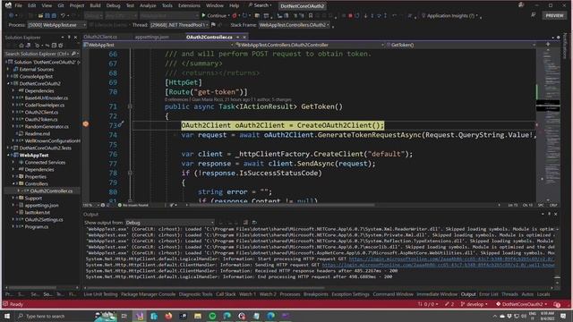Click the editor horizontal scrollbar
Viewport: 573px width, 322px height.
point(281,205)
